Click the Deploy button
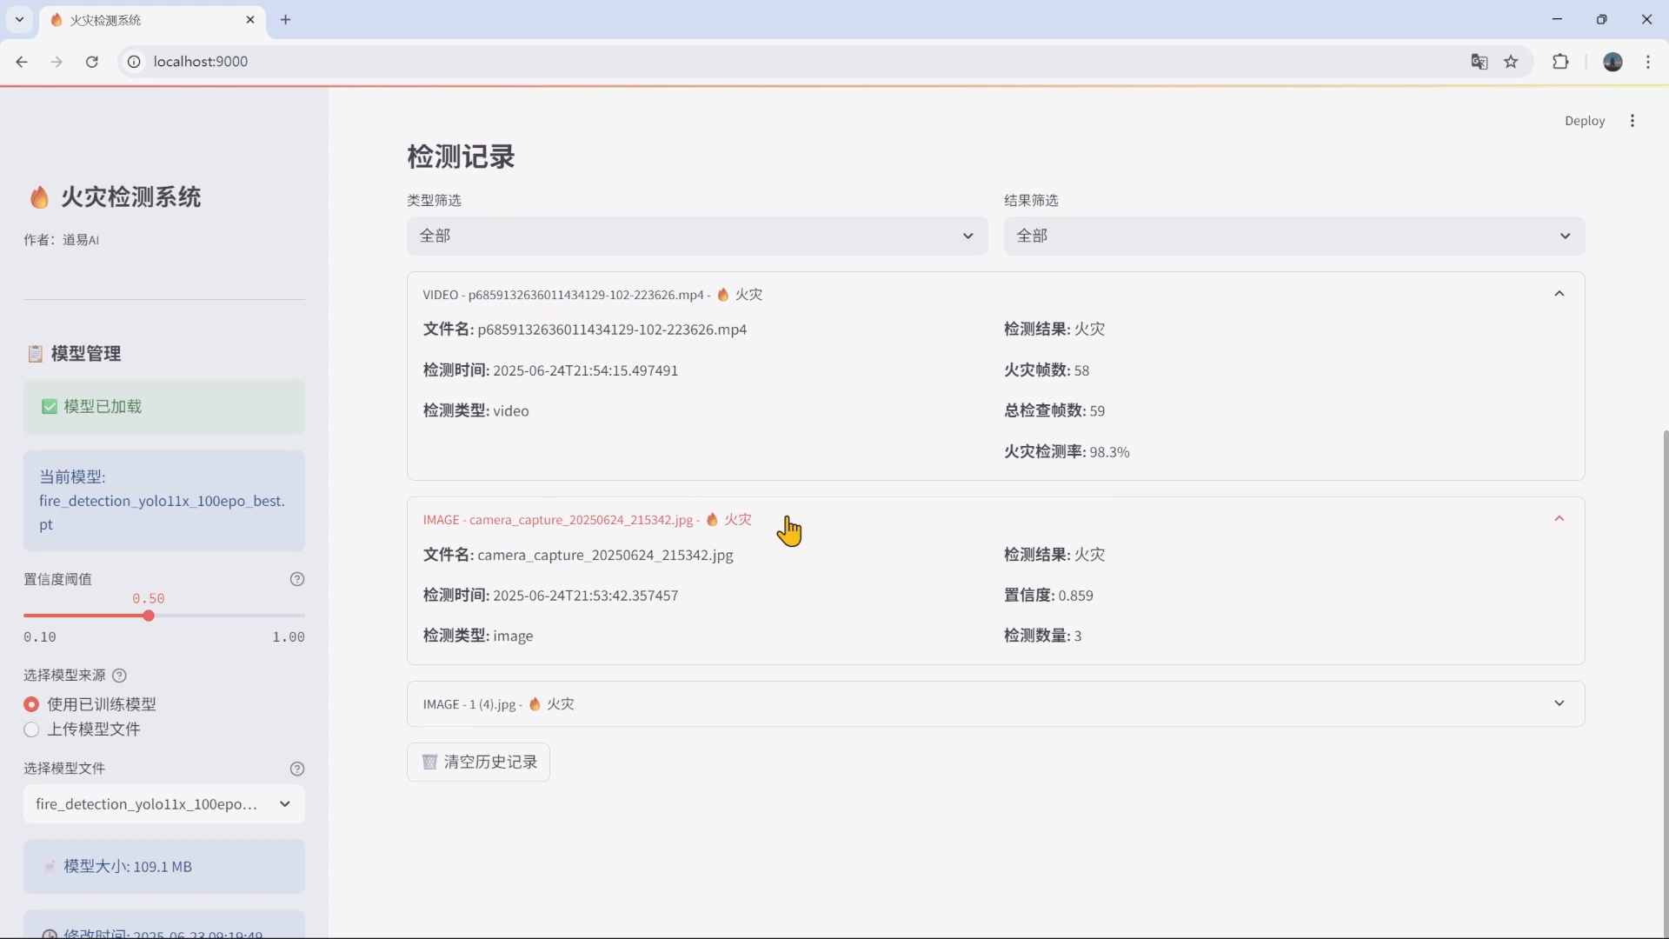This screenshot has width=1669, height=939. point(1585,120)
